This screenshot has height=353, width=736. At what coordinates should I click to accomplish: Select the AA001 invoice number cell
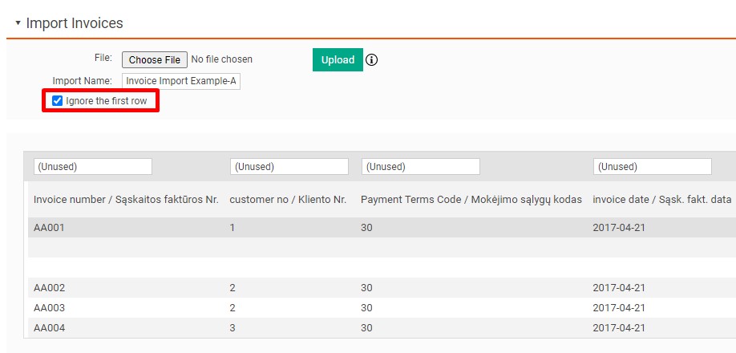tap(49, 228)
